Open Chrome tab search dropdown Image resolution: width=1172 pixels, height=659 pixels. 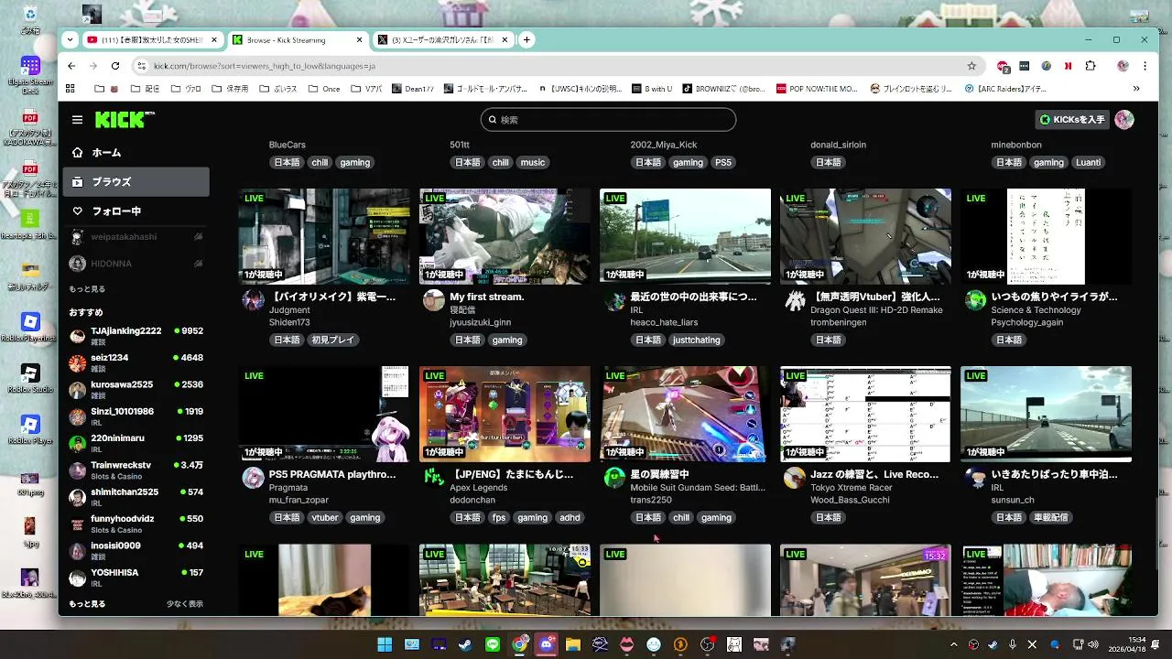71,40
